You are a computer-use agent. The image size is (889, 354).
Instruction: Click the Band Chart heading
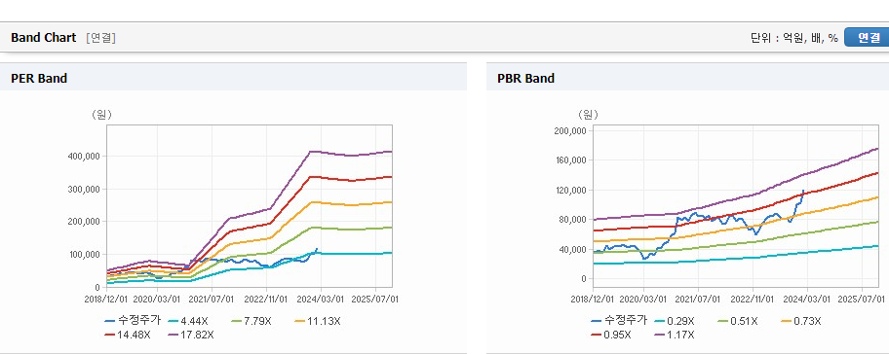43,38
